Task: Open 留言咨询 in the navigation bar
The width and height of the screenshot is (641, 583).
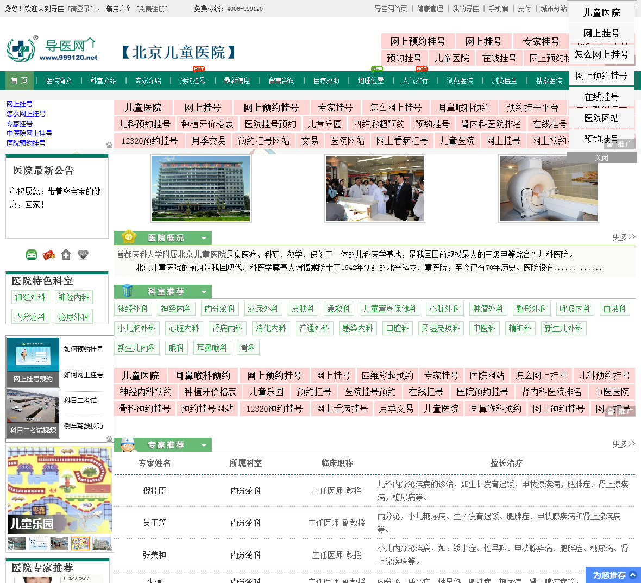Action: pyautogui.click(x=282, y=80)
